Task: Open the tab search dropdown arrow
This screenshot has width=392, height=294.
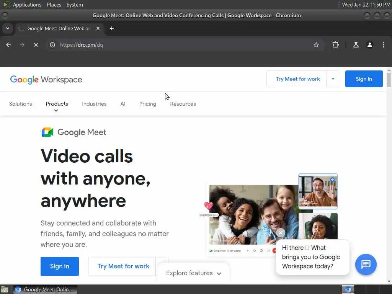Action: [x=8, y=28]
